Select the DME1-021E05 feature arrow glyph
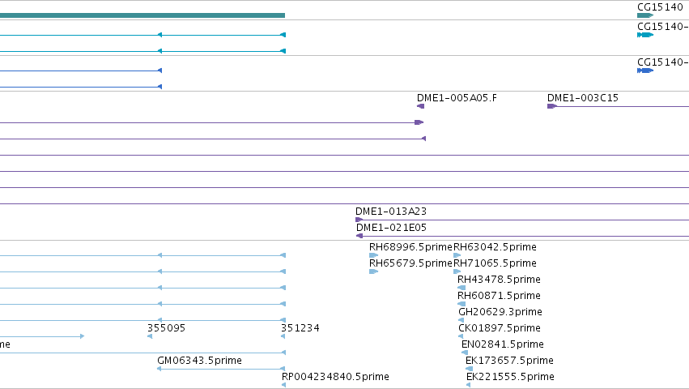Viewport: 689px width, 389px height. pyautogui.click(x=359, y=236)
